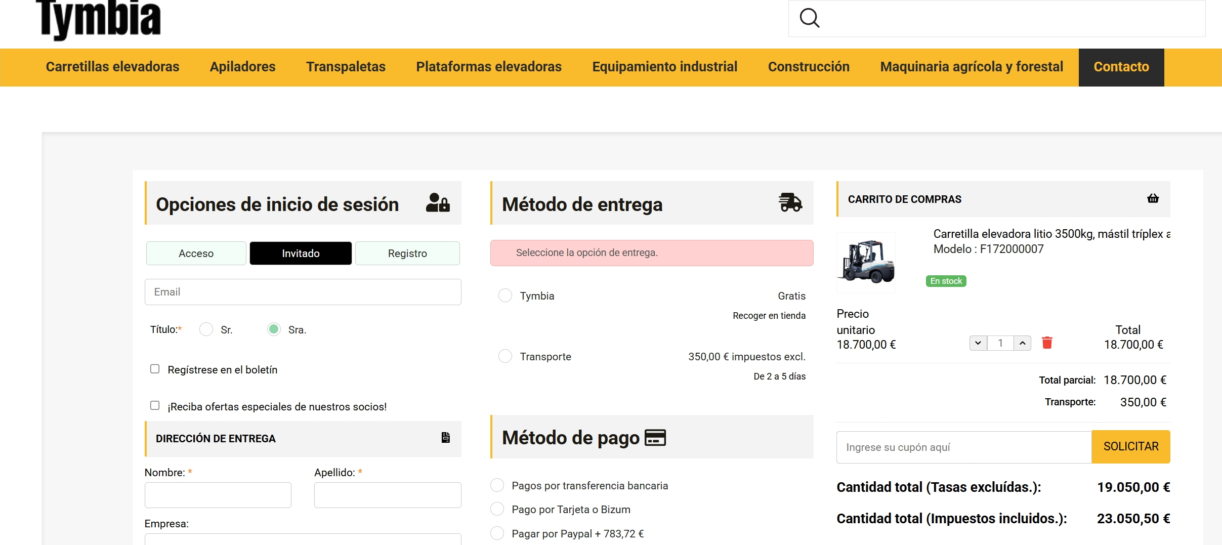1222x545 pixels.
Task: Open Carretillas elevadoras menu
Action: (112, 67)
